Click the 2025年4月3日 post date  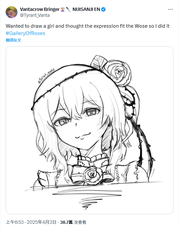[42, 222]
